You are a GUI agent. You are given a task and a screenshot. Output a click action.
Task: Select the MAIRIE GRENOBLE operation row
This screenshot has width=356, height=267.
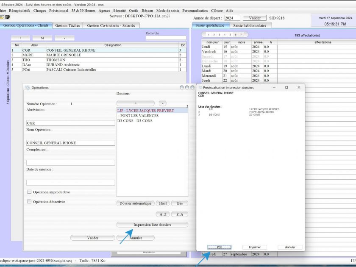(98, 55)
